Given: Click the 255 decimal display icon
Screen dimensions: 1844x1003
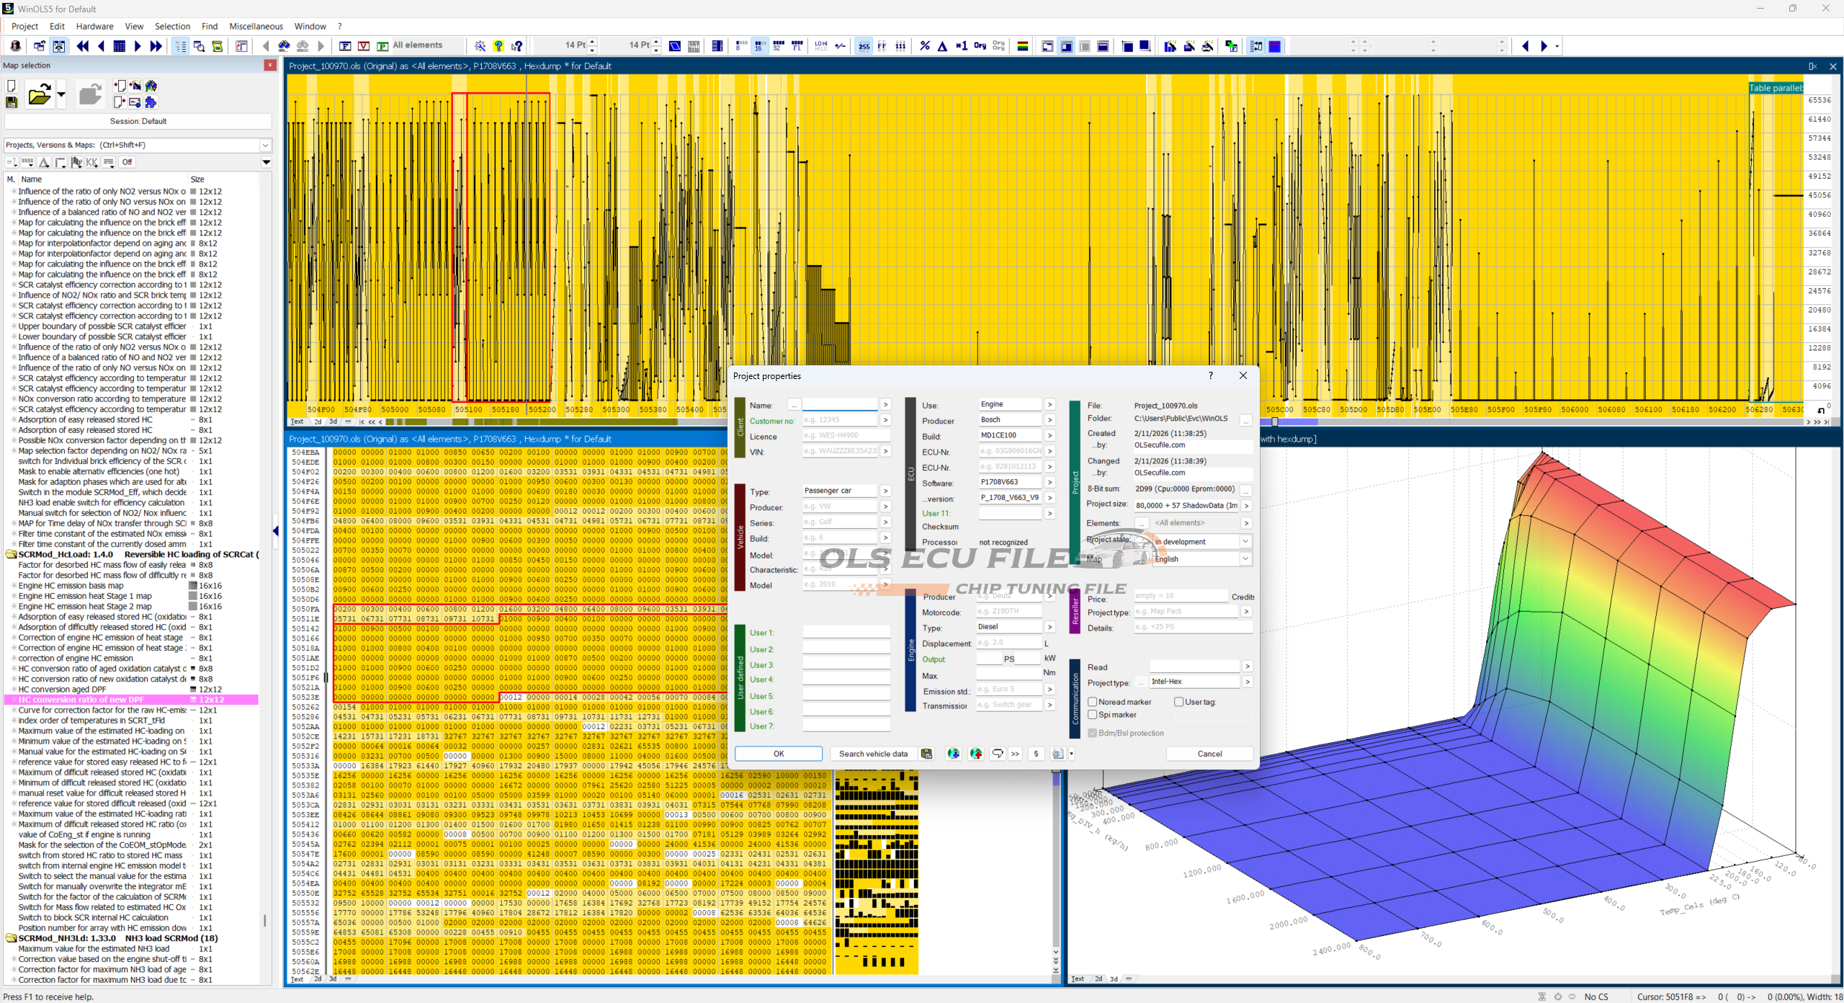Looking at the screenshot, I should coord(864,46).
